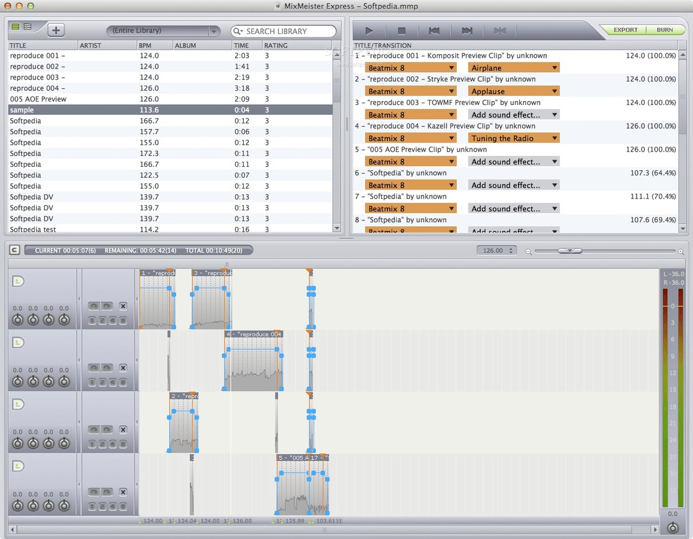Open Beatmix 8 dropdown for track 6
Viewport: 693px width, 539px height.
[411, 185]
